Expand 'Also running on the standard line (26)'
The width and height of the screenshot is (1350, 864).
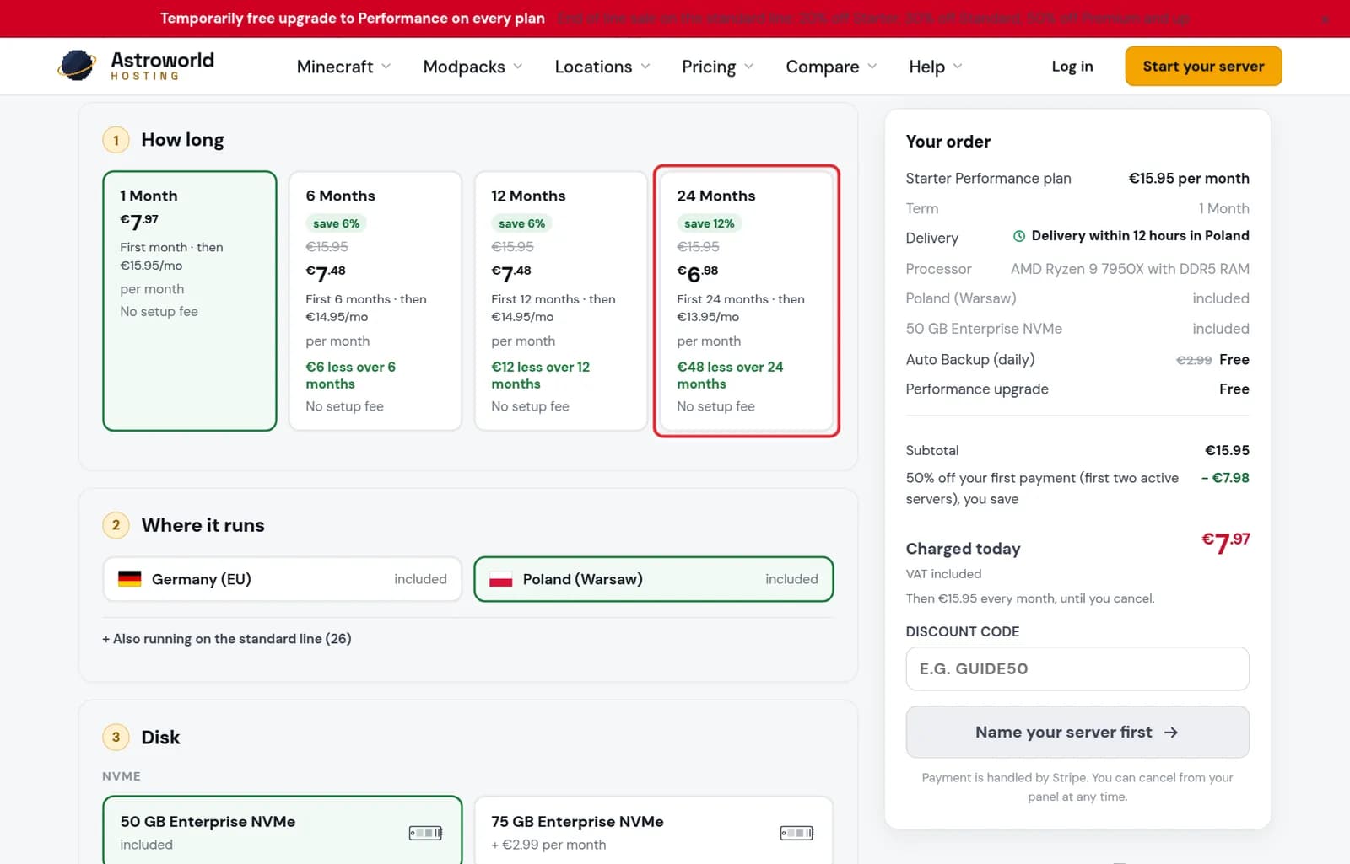tap(227, 639)
